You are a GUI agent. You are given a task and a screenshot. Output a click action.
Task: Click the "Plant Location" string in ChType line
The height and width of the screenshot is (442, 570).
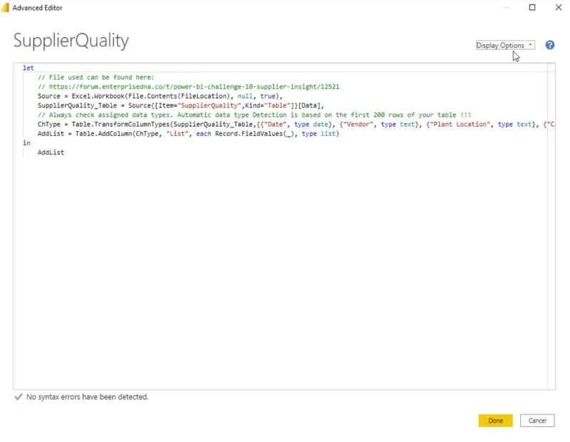[460, 125]
